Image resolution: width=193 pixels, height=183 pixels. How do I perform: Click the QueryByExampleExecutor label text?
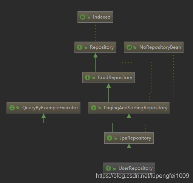(x=50, y=108)
